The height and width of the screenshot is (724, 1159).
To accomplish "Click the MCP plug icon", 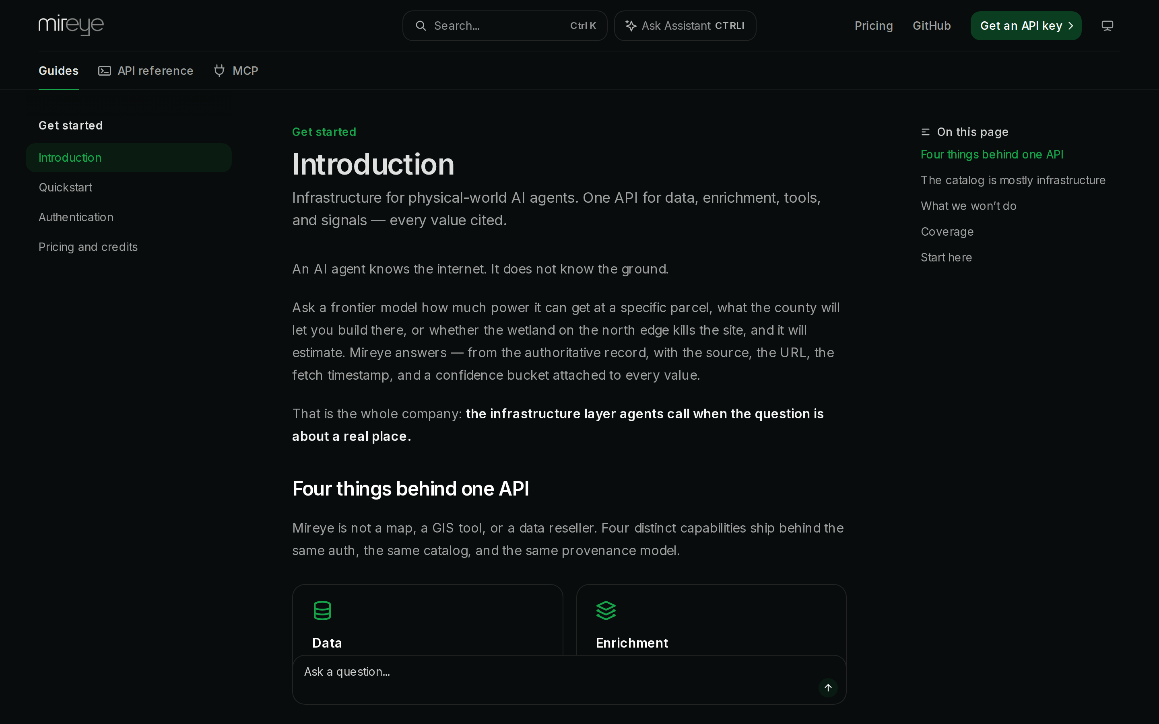I will tap(219, 71).
